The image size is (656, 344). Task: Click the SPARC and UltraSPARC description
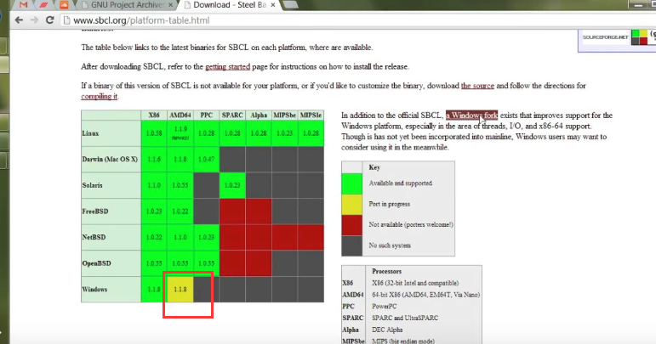tap(405, 318)
